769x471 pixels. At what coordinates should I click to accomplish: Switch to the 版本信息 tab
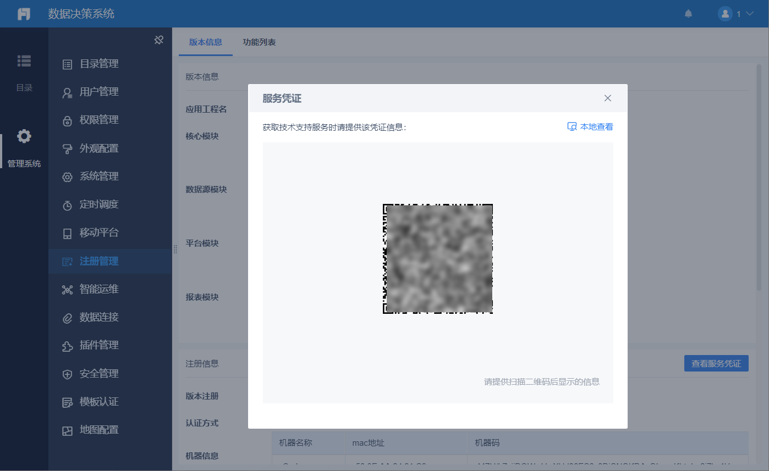click(x=206, y=42)
